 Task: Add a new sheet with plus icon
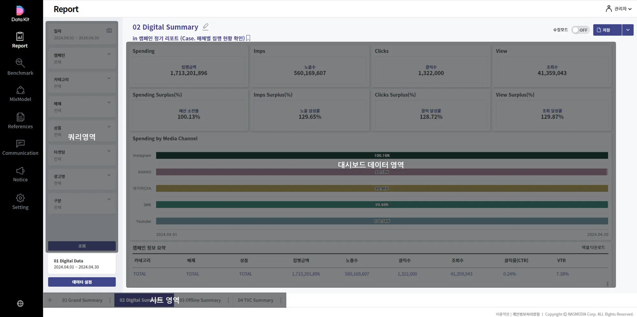pos(50,300)
